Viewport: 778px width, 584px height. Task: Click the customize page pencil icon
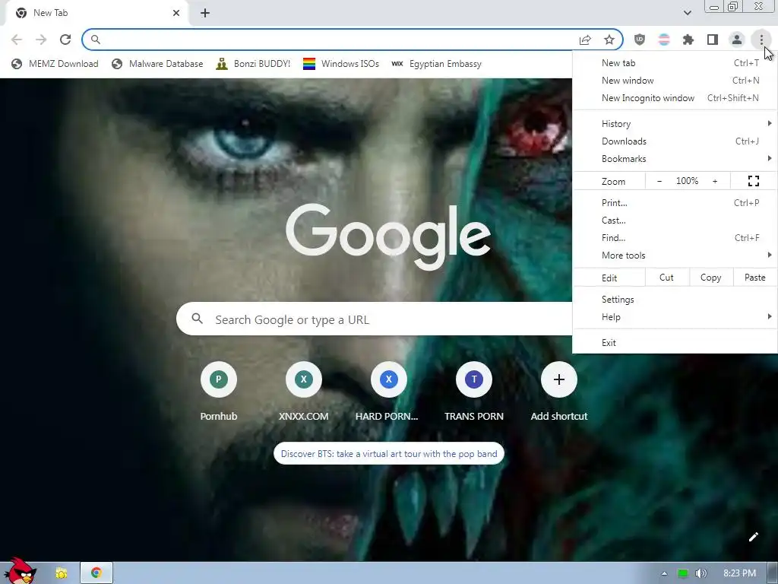point(753,537)
